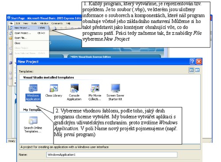The image size is (221, 162).
Task: Open the Edit menu
Action: (18, 23)
